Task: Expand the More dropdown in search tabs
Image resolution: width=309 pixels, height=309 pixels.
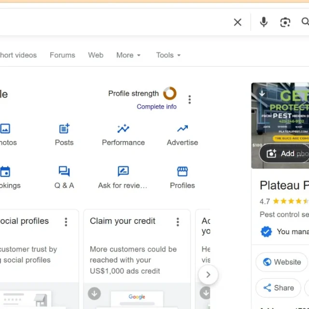Action: pos(128,55)
